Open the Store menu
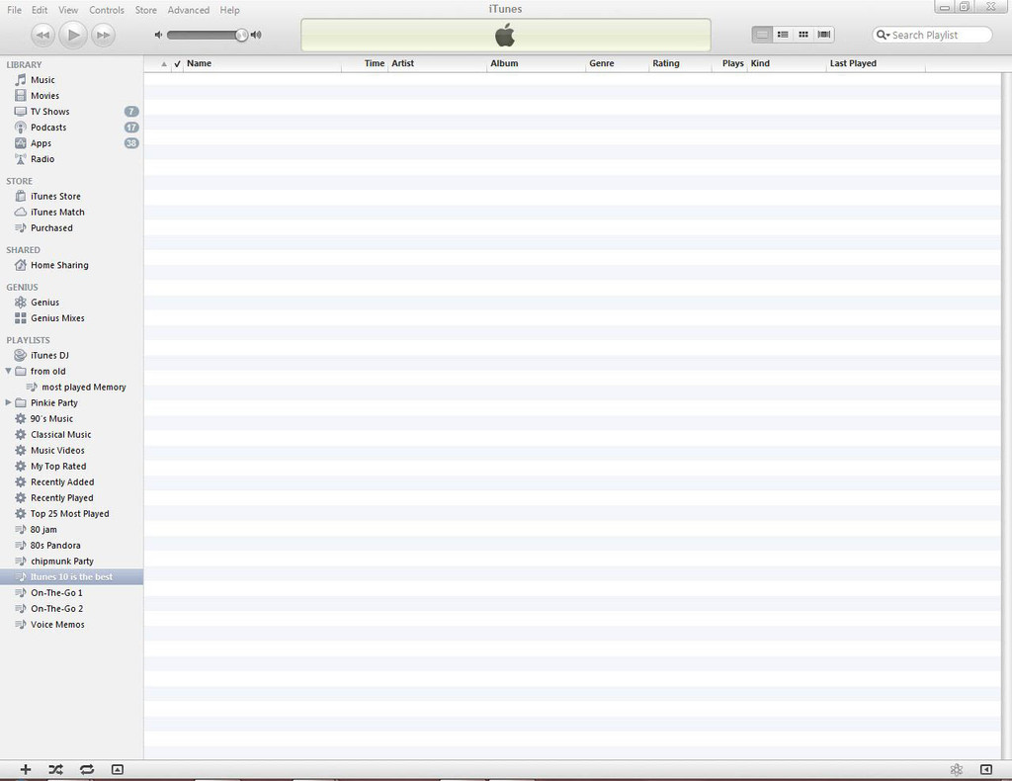The image size is (1012, 781). [146, 10]
